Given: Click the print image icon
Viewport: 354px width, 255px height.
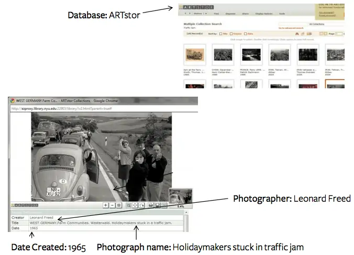Looking at the screenshot, I should (x=151, y=205).
